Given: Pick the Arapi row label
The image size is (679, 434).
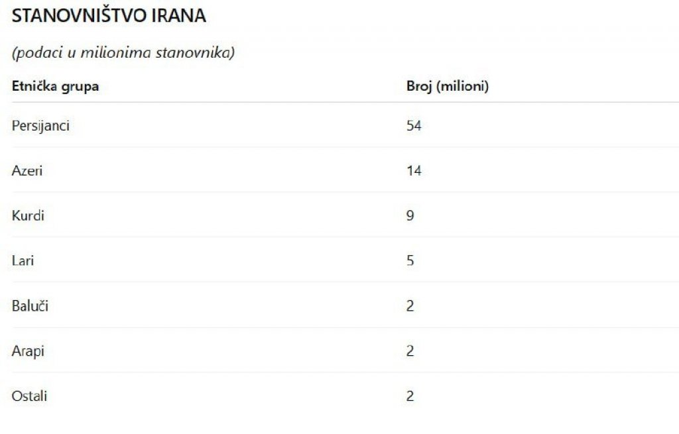Looking at the screenshot, I should coord(28,351).
